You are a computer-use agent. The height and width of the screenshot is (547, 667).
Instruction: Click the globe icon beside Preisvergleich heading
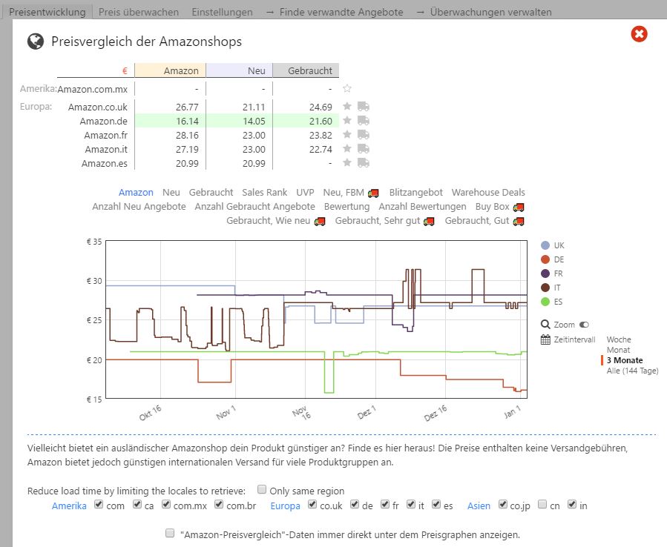(x=36, y=42)
